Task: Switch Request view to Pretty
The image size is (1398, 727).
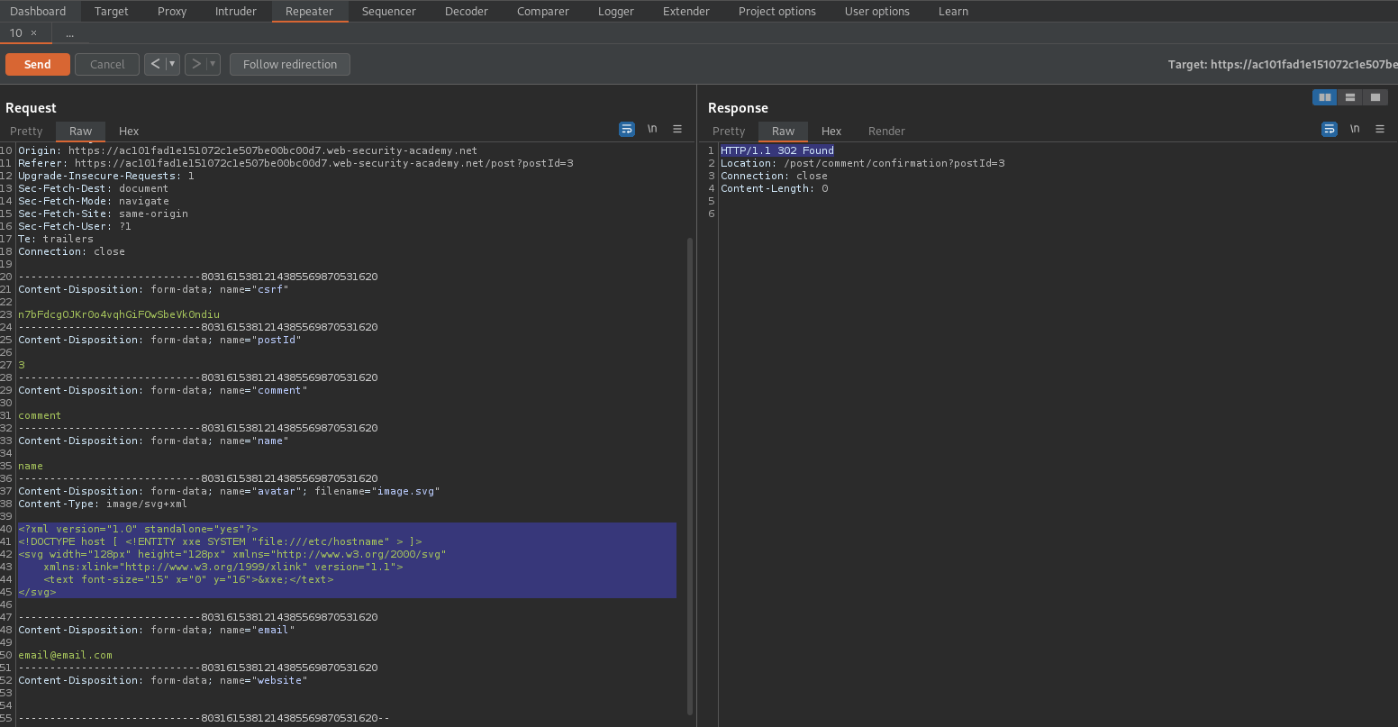Action: click(x=26, y=131)
